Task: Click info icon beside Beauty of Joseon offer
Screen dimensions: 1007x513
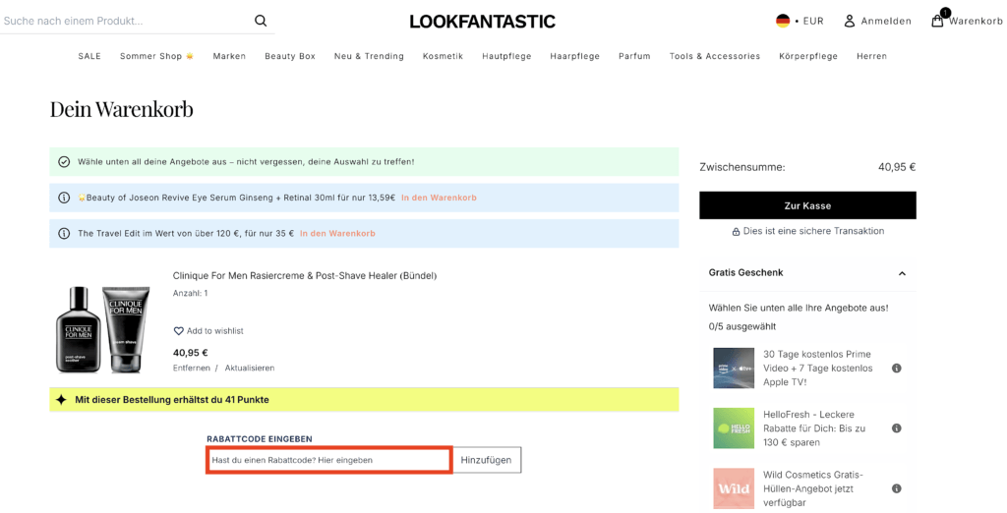Action: (x=64, y=198)
